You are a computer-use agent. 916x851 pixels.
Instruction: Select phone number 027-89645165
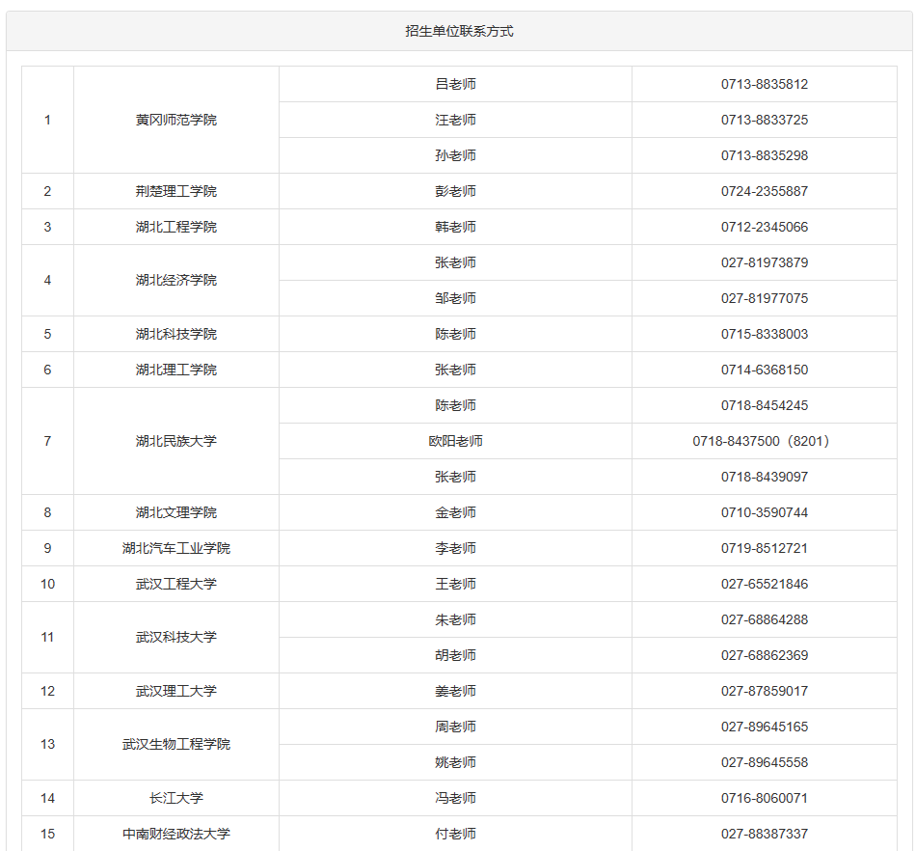764,727
